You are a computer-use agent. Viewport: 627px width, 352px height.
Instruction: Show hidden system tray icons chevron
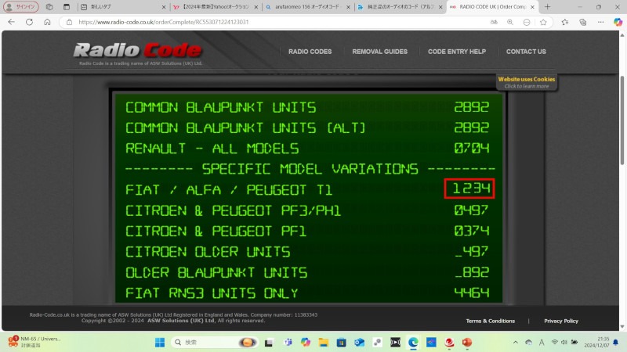click(x=516, y=343)
